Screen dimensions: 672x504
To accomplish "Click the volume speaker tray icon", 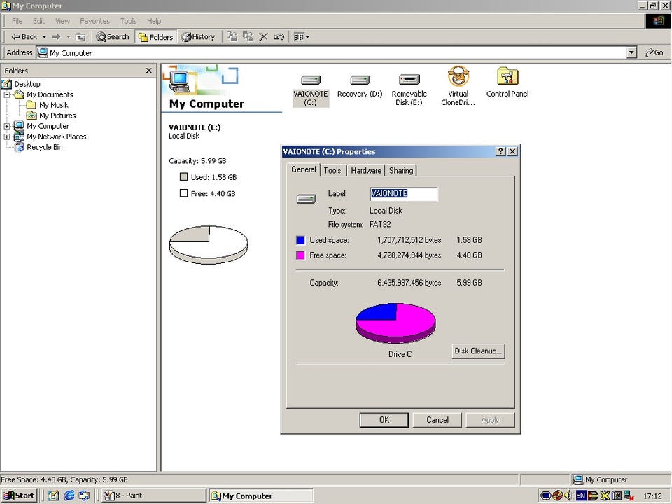I will click(569, 496).
